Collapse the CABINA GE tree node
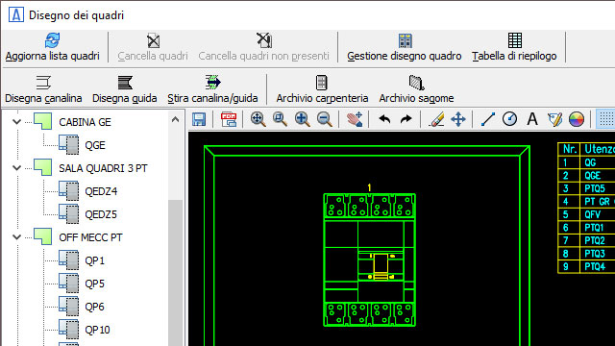Viewport: 615px width, 346px height. pyautogui.click(x=16, y=122)
